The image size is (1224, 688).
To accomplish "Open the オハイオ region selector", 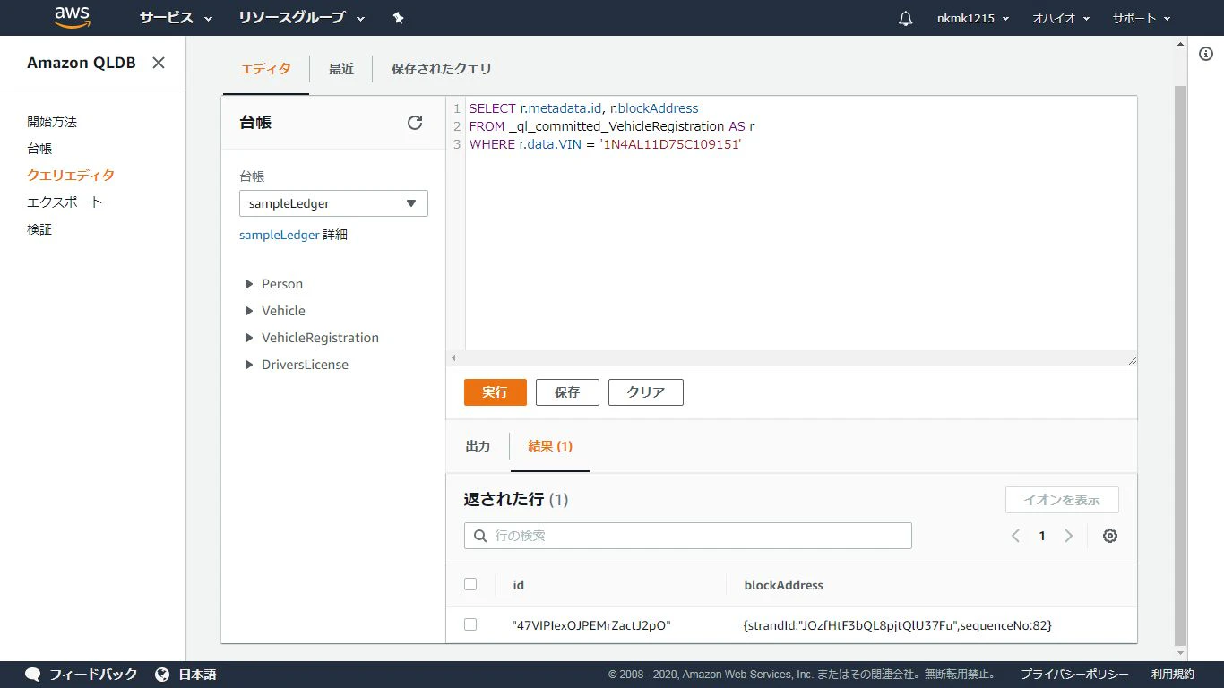I will pyautogui.click(x=1061, y=18).
